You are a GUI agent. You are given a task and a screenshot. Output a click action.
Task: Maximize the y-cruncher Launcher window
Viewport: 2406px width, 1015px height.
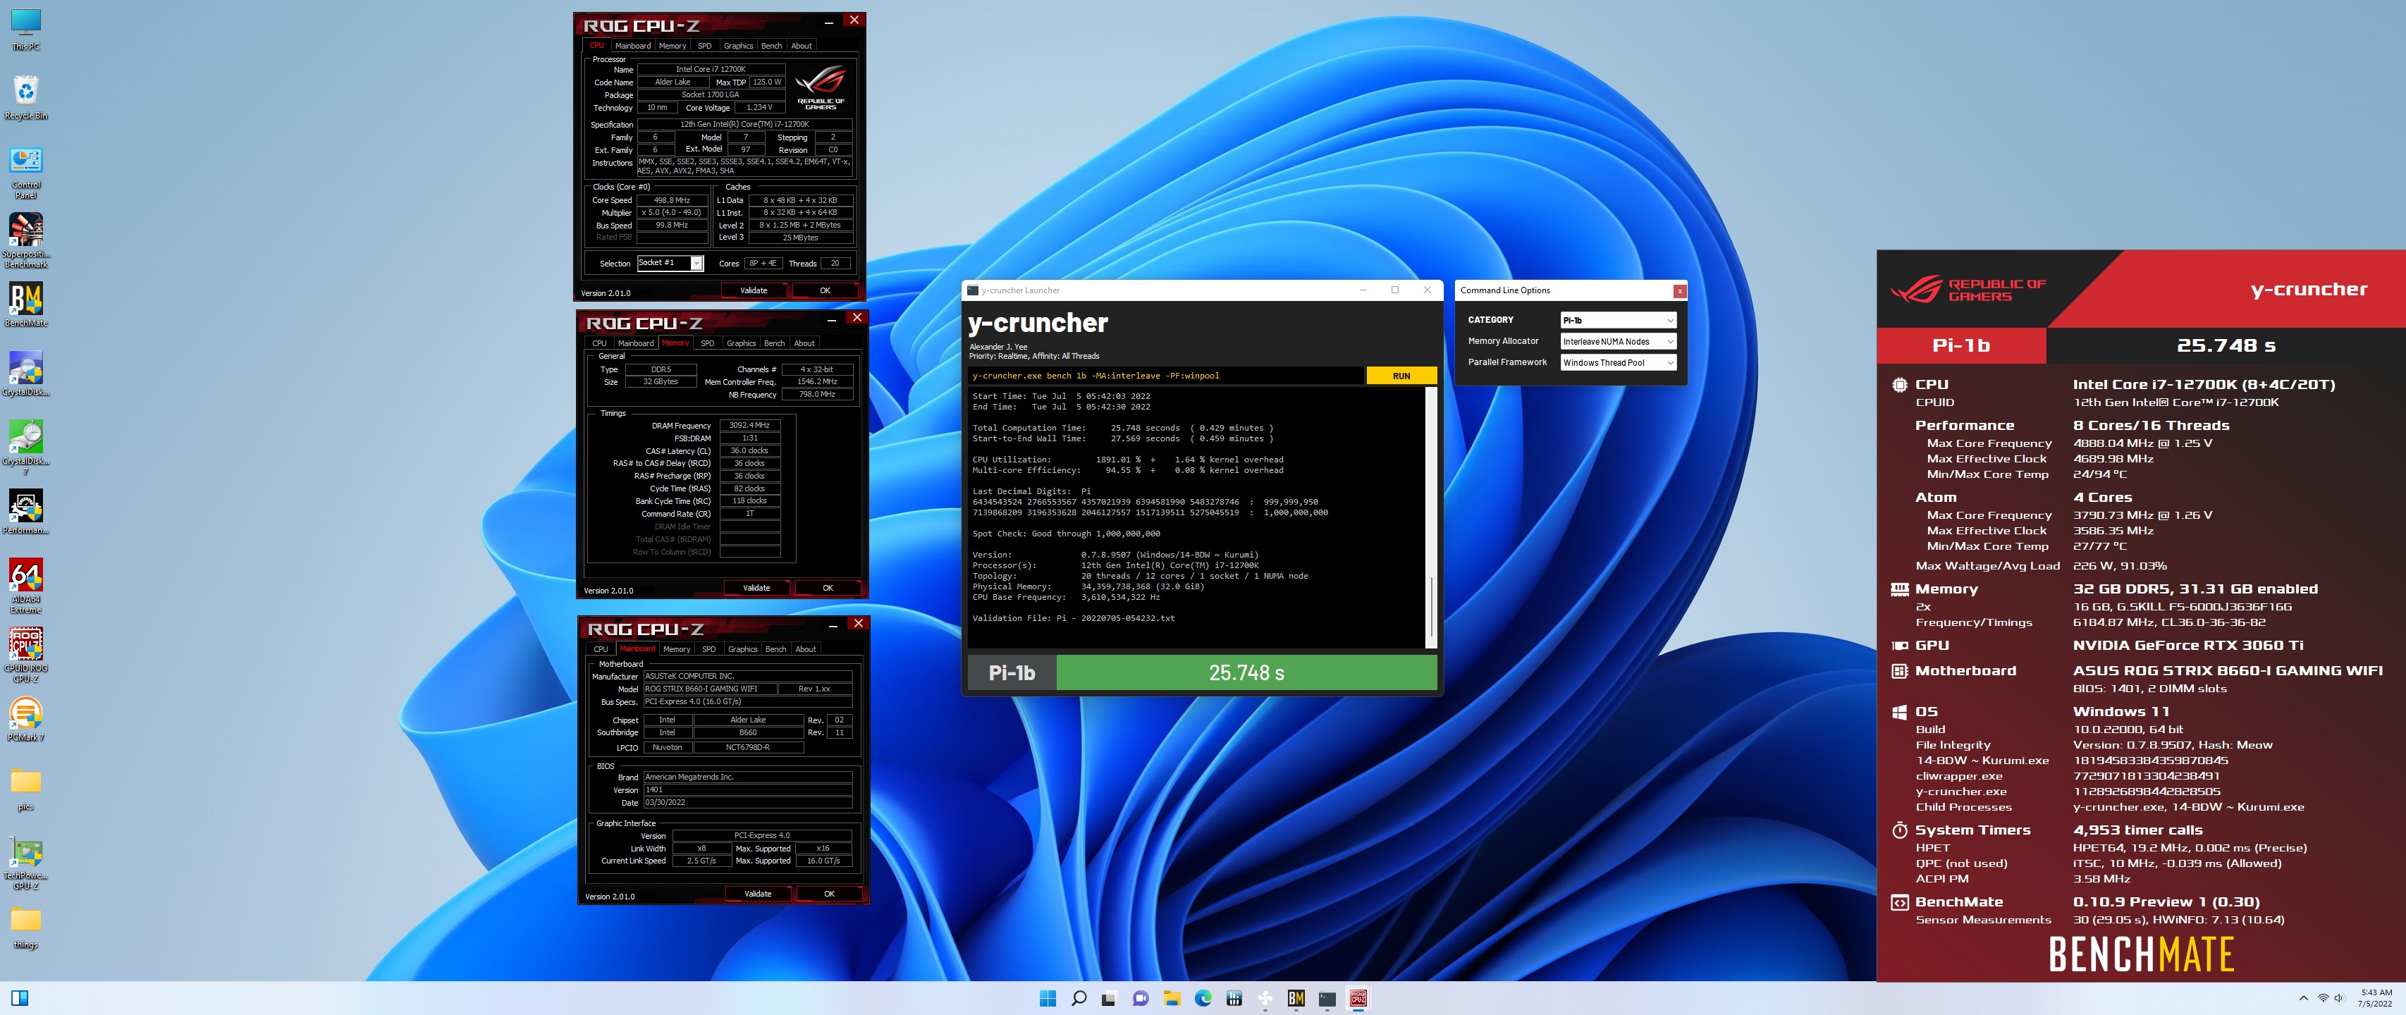coord(1394,290)
